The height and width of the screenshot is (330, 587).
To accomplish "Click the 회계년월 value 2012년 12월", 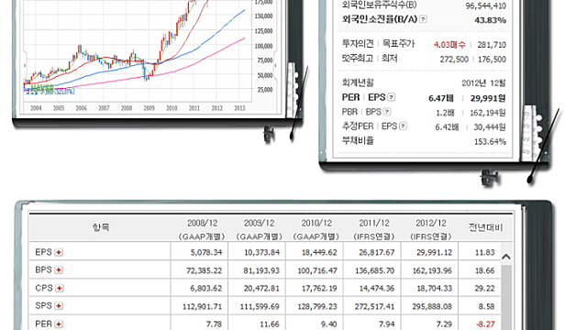I will pos(483,83).
